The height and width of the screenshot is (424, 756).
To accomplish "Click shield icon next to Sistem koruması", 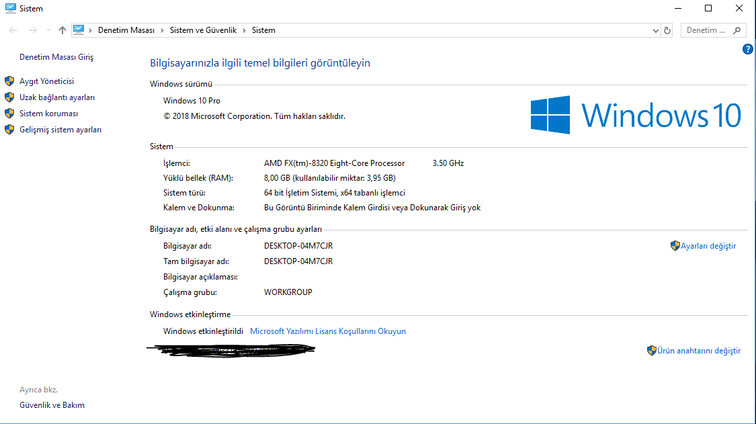I will click(9, 114).
